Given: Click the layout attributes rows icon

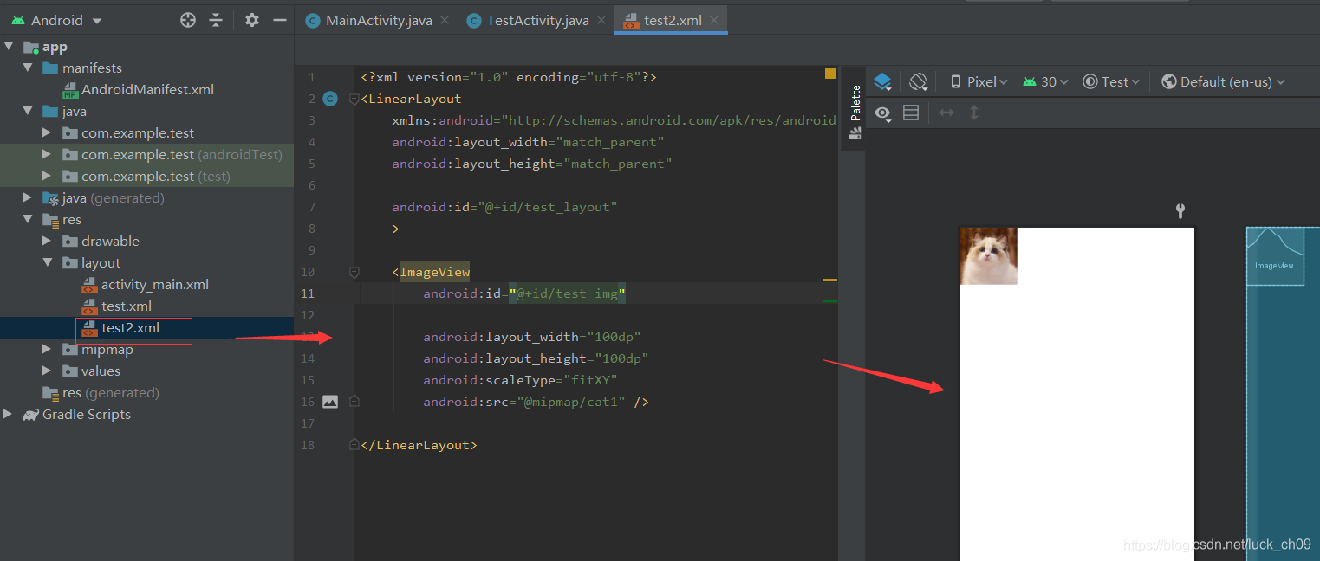Looking at the screenshot, I should click(911, 113).
